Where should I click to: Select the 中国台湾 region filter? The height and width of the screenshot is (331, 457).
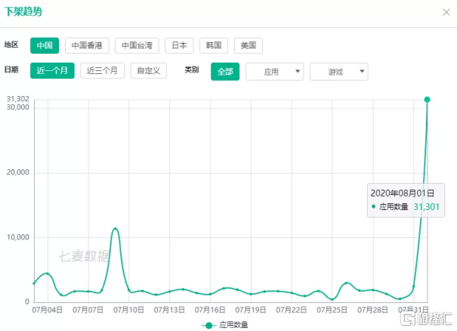(x=137, y=45)
